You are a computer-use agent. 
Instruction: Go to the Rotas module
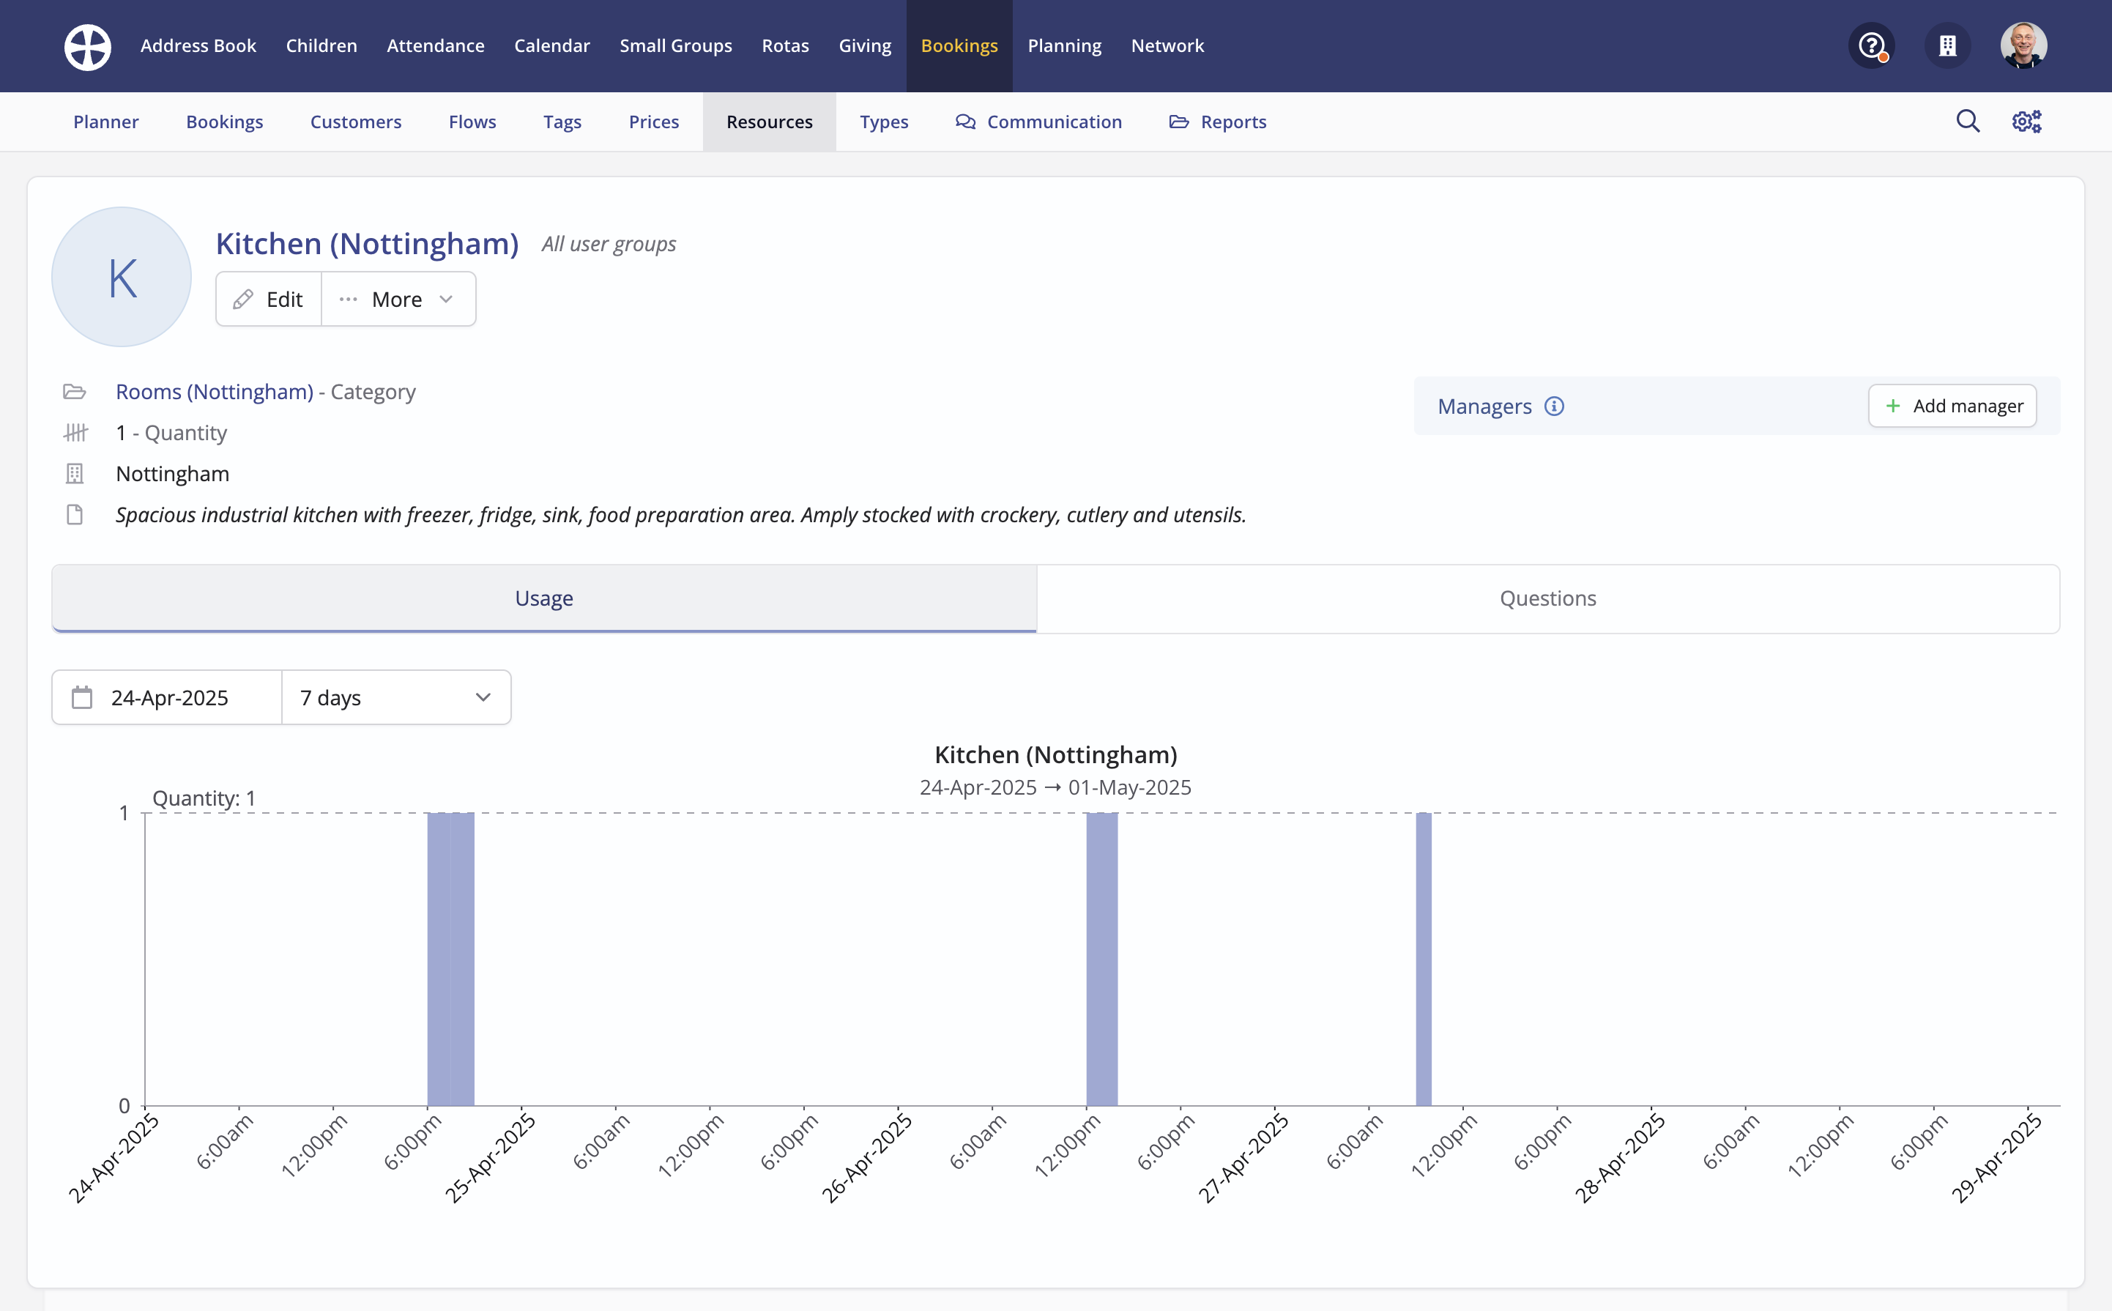point(784,46)
